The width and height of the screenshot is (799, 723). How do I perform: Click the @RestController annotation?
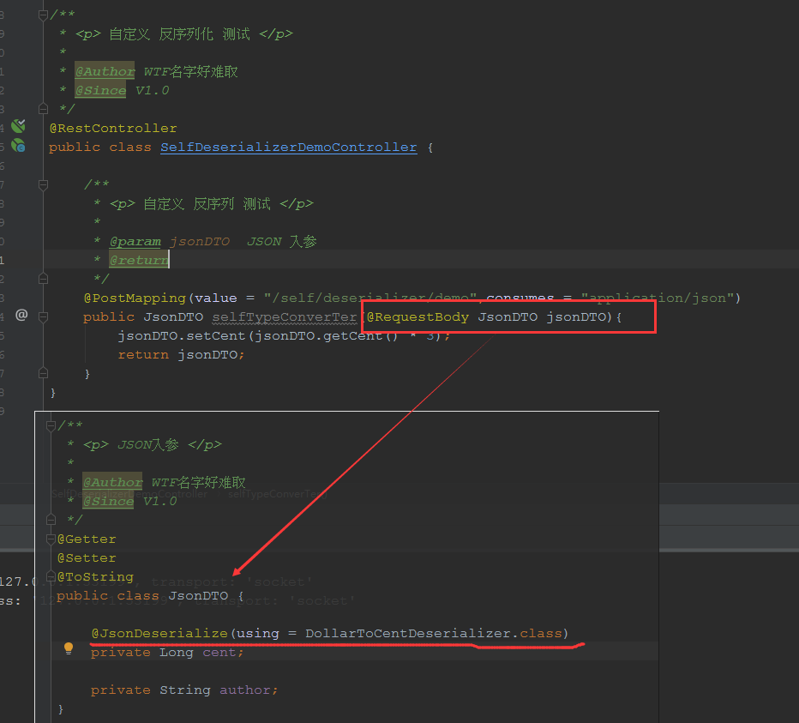coord(113,128)
